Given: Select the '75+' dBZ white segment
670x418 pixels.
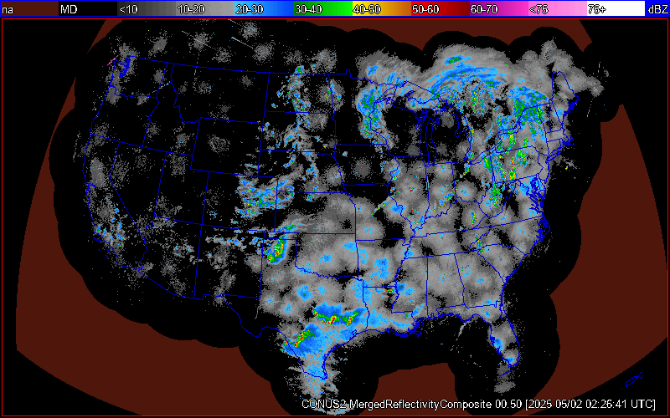Looking at the screenshot, I should click(x=616, y=8).
